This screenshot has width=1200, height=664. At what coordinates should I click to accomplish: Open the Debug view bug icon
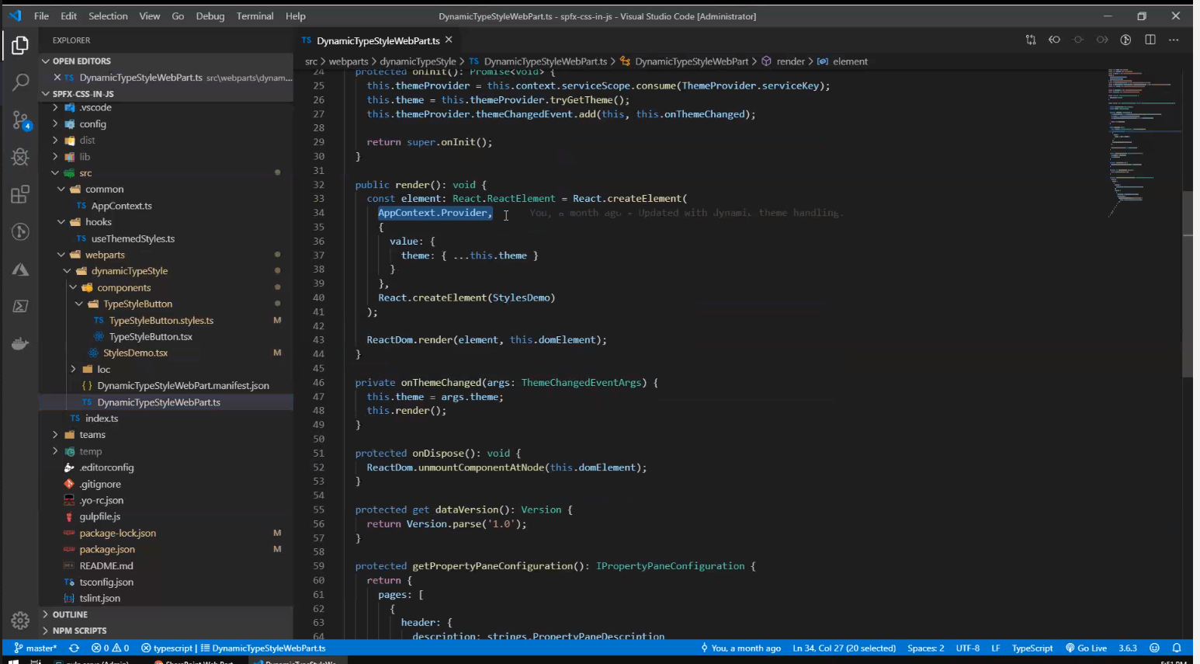point(21,157)
